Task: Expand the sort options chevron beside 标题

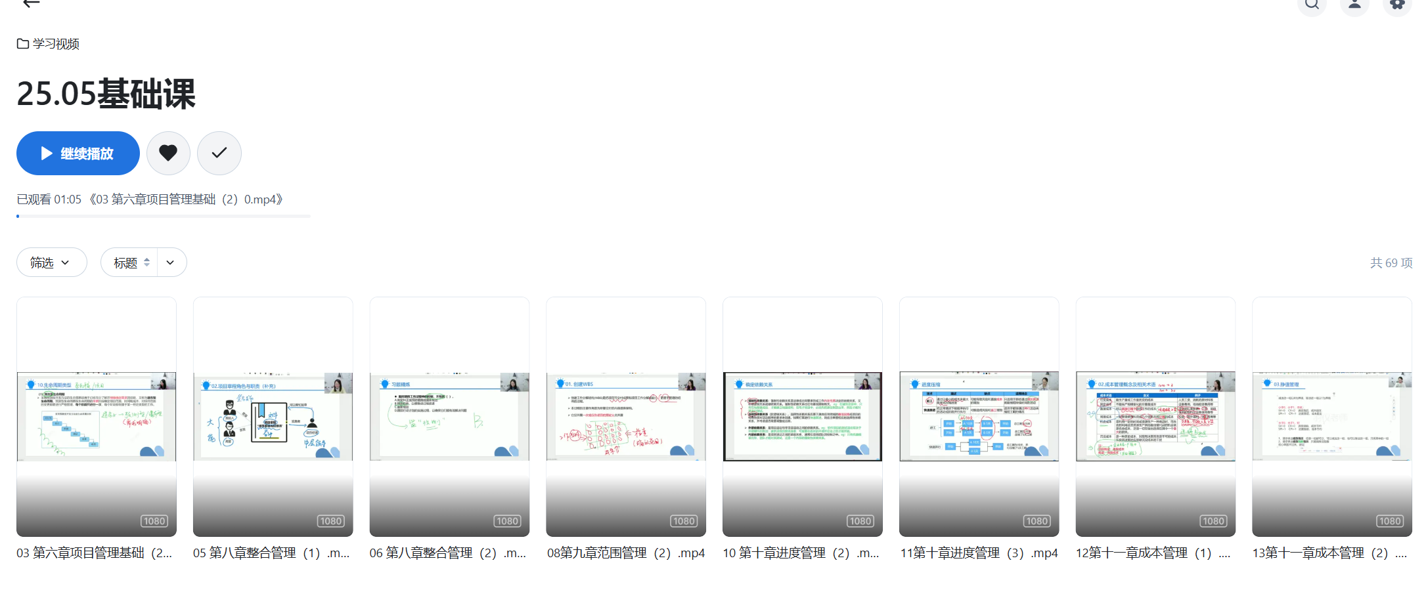Action: pos(171,263)
